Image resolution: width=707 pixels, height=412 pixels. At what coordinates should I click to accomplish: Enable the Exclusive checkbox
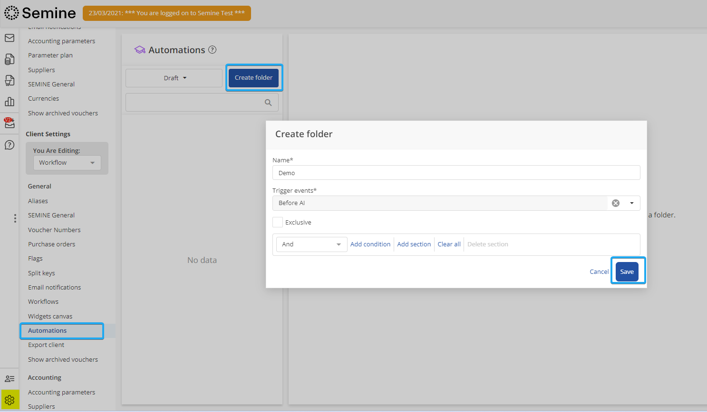point(278,222)
